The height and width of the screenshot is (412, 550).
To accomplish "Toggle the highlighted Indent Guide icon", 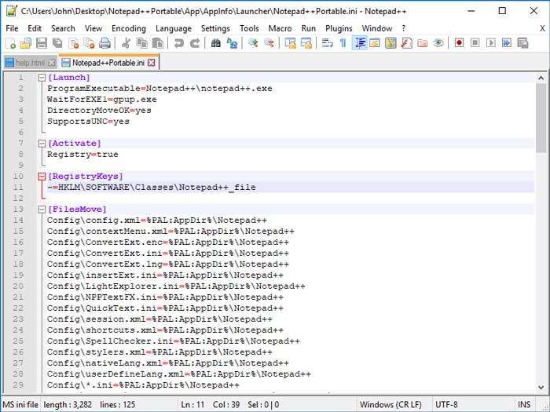I will [359, 43].
